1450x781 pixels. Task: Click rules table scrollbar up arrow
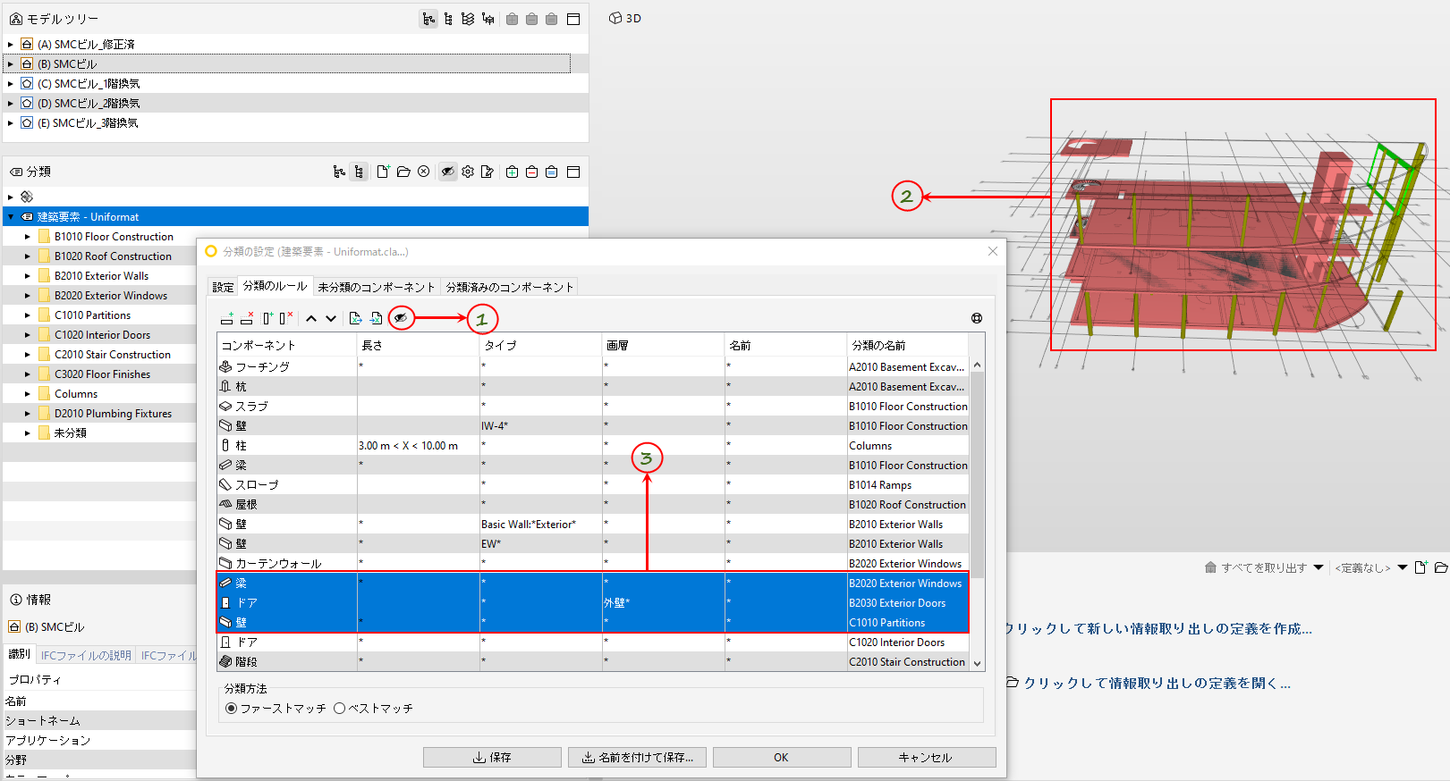click(978, 365)
